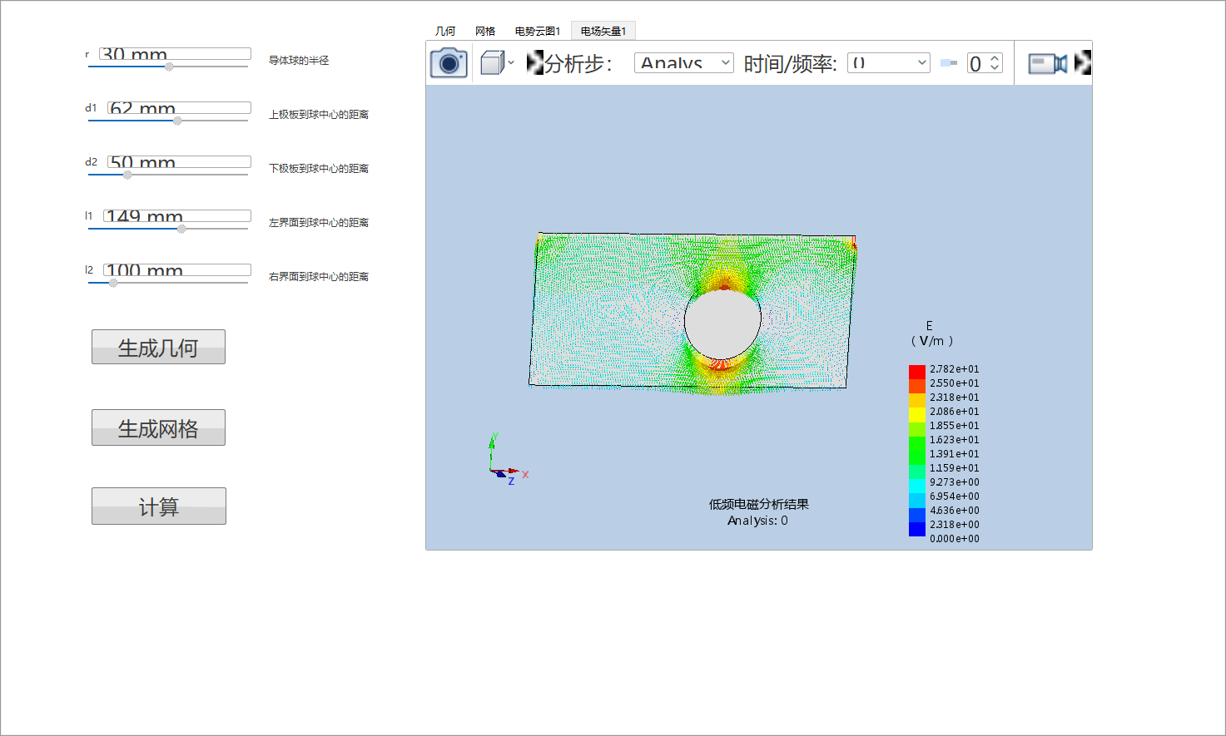Click the video camera animation icon
Screen dimensions: 1226x736
pyautogui.click(x=1048, y=63)
